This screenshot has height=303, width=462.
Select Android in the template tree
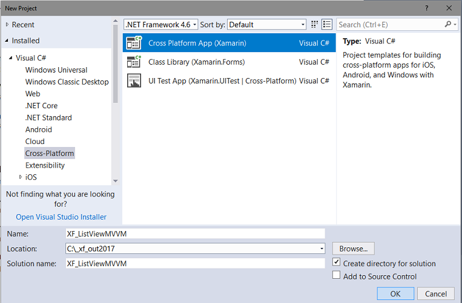(39, 129)
